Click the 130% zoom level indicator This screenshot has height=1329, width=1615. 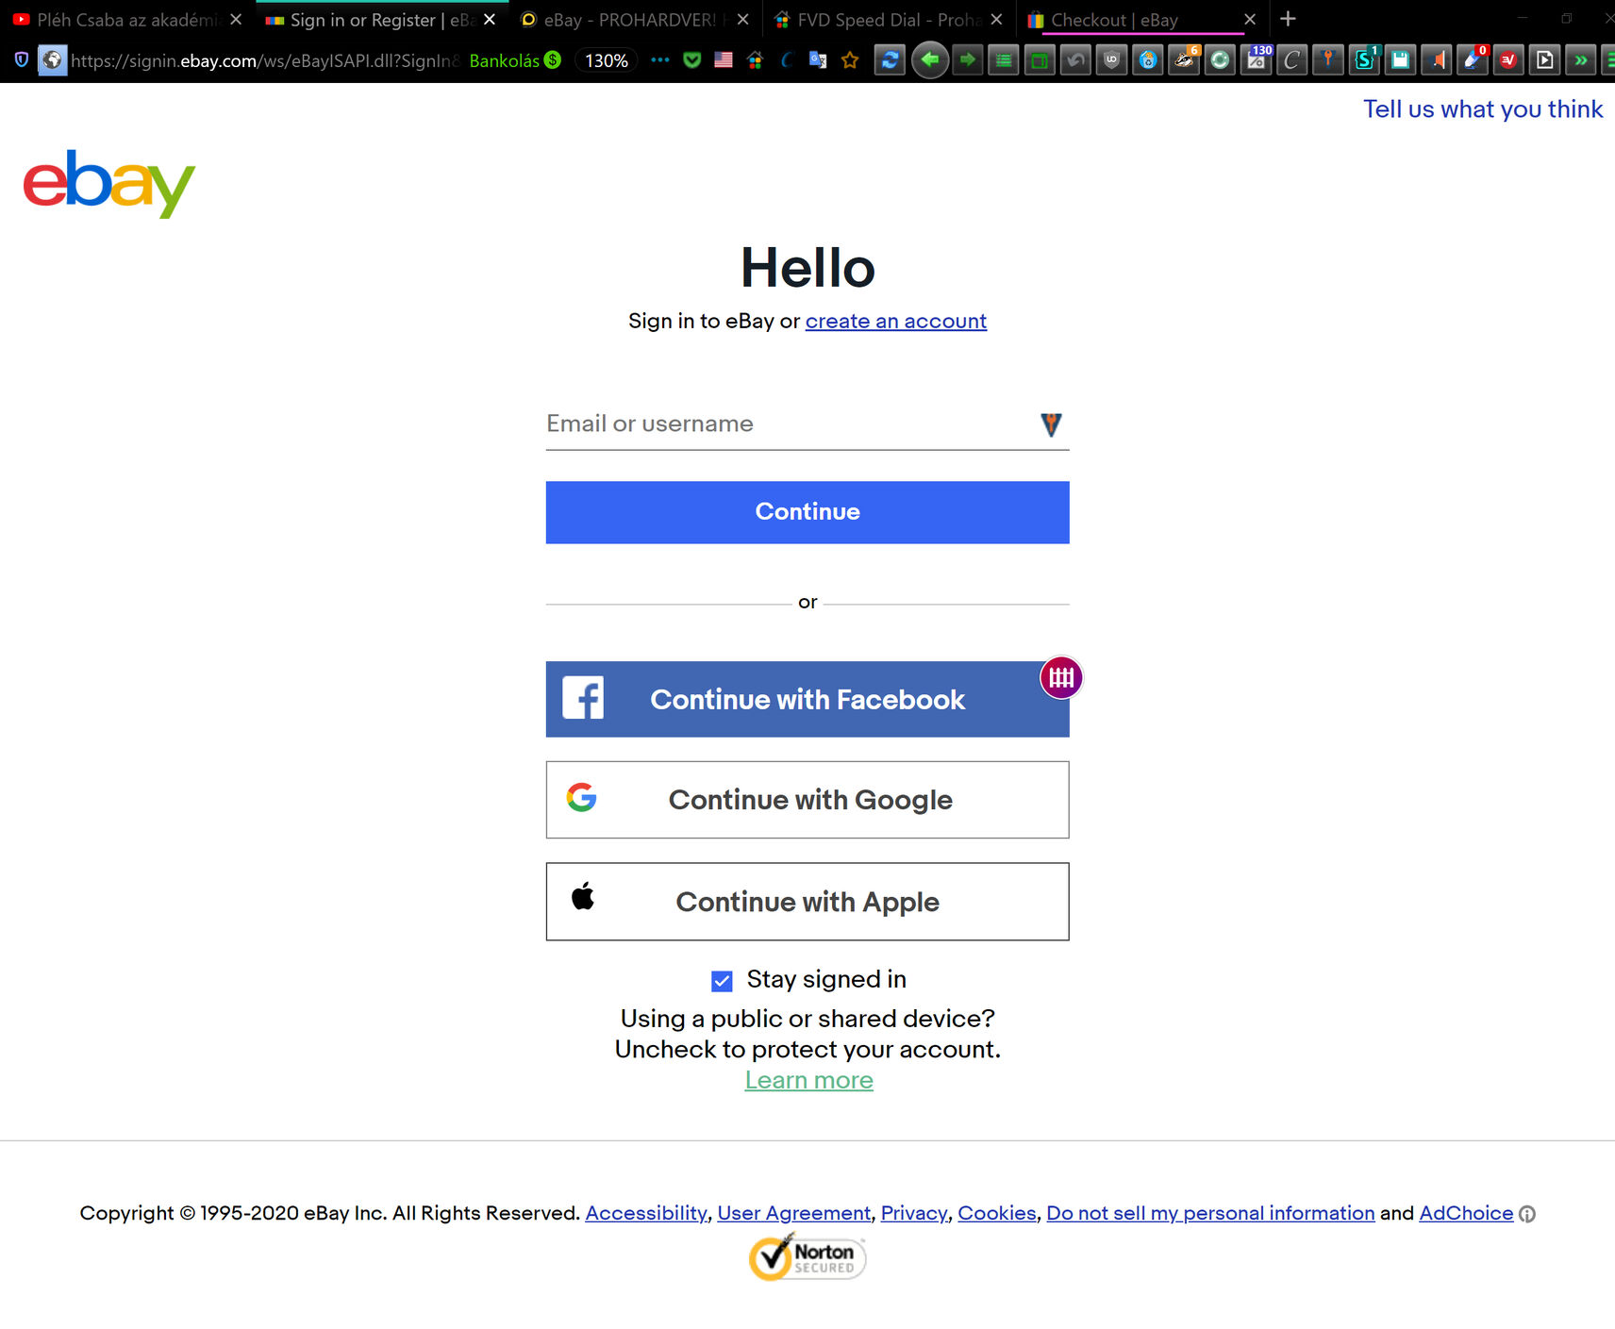(606, 60)
